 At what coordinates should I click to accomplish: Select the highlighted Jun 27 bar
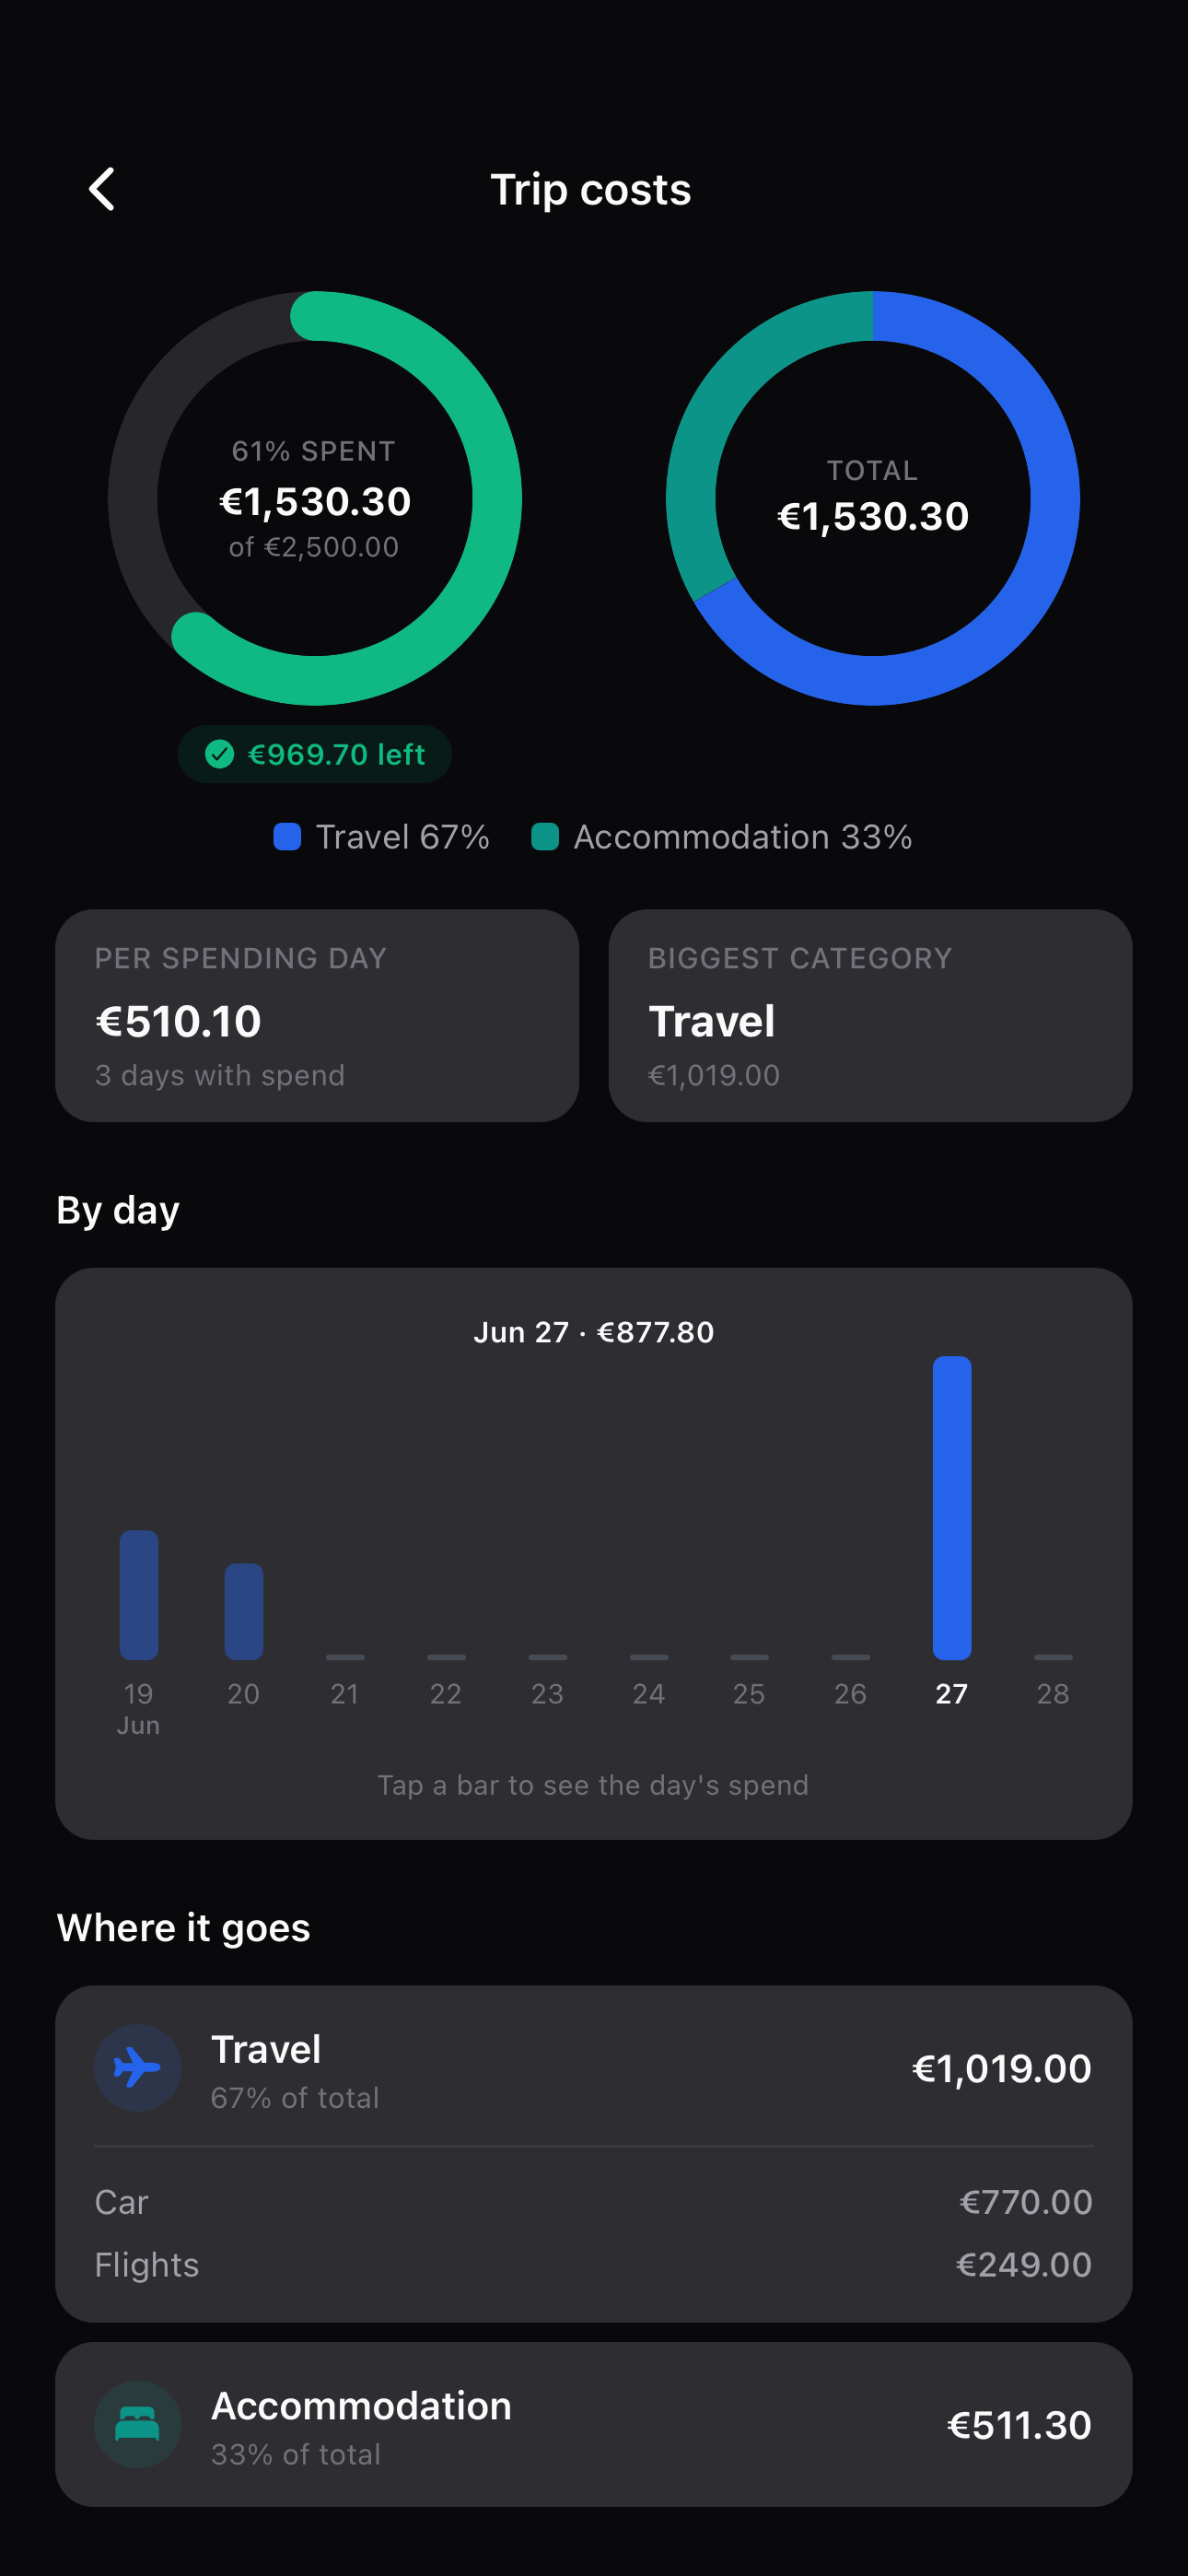pyautogui.click(x=952, y=1507)
